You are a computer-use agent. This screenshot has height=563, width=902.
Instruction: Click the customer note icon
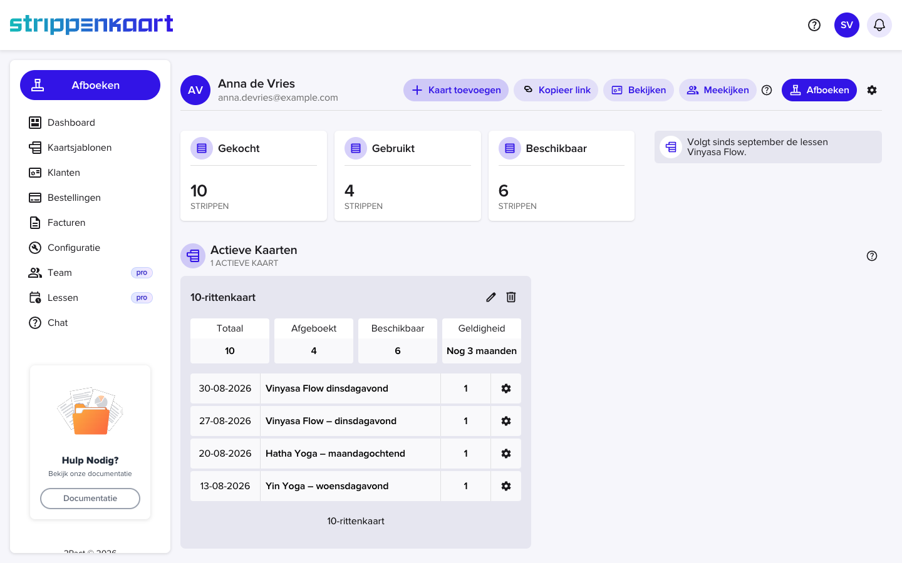coord(671,147)
